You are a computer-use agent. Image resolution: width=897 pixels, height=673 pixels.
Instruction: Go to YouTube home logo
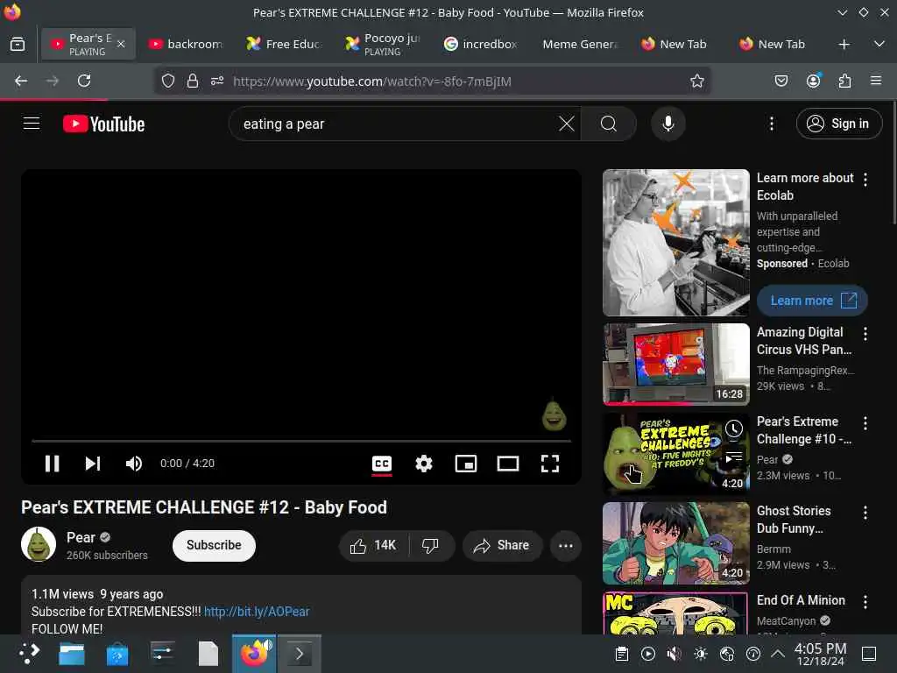103,124
